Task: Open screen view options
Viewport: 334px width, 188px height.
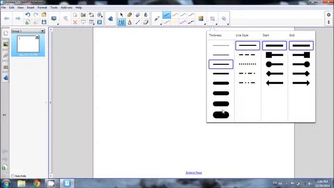Action: (54, 19)
